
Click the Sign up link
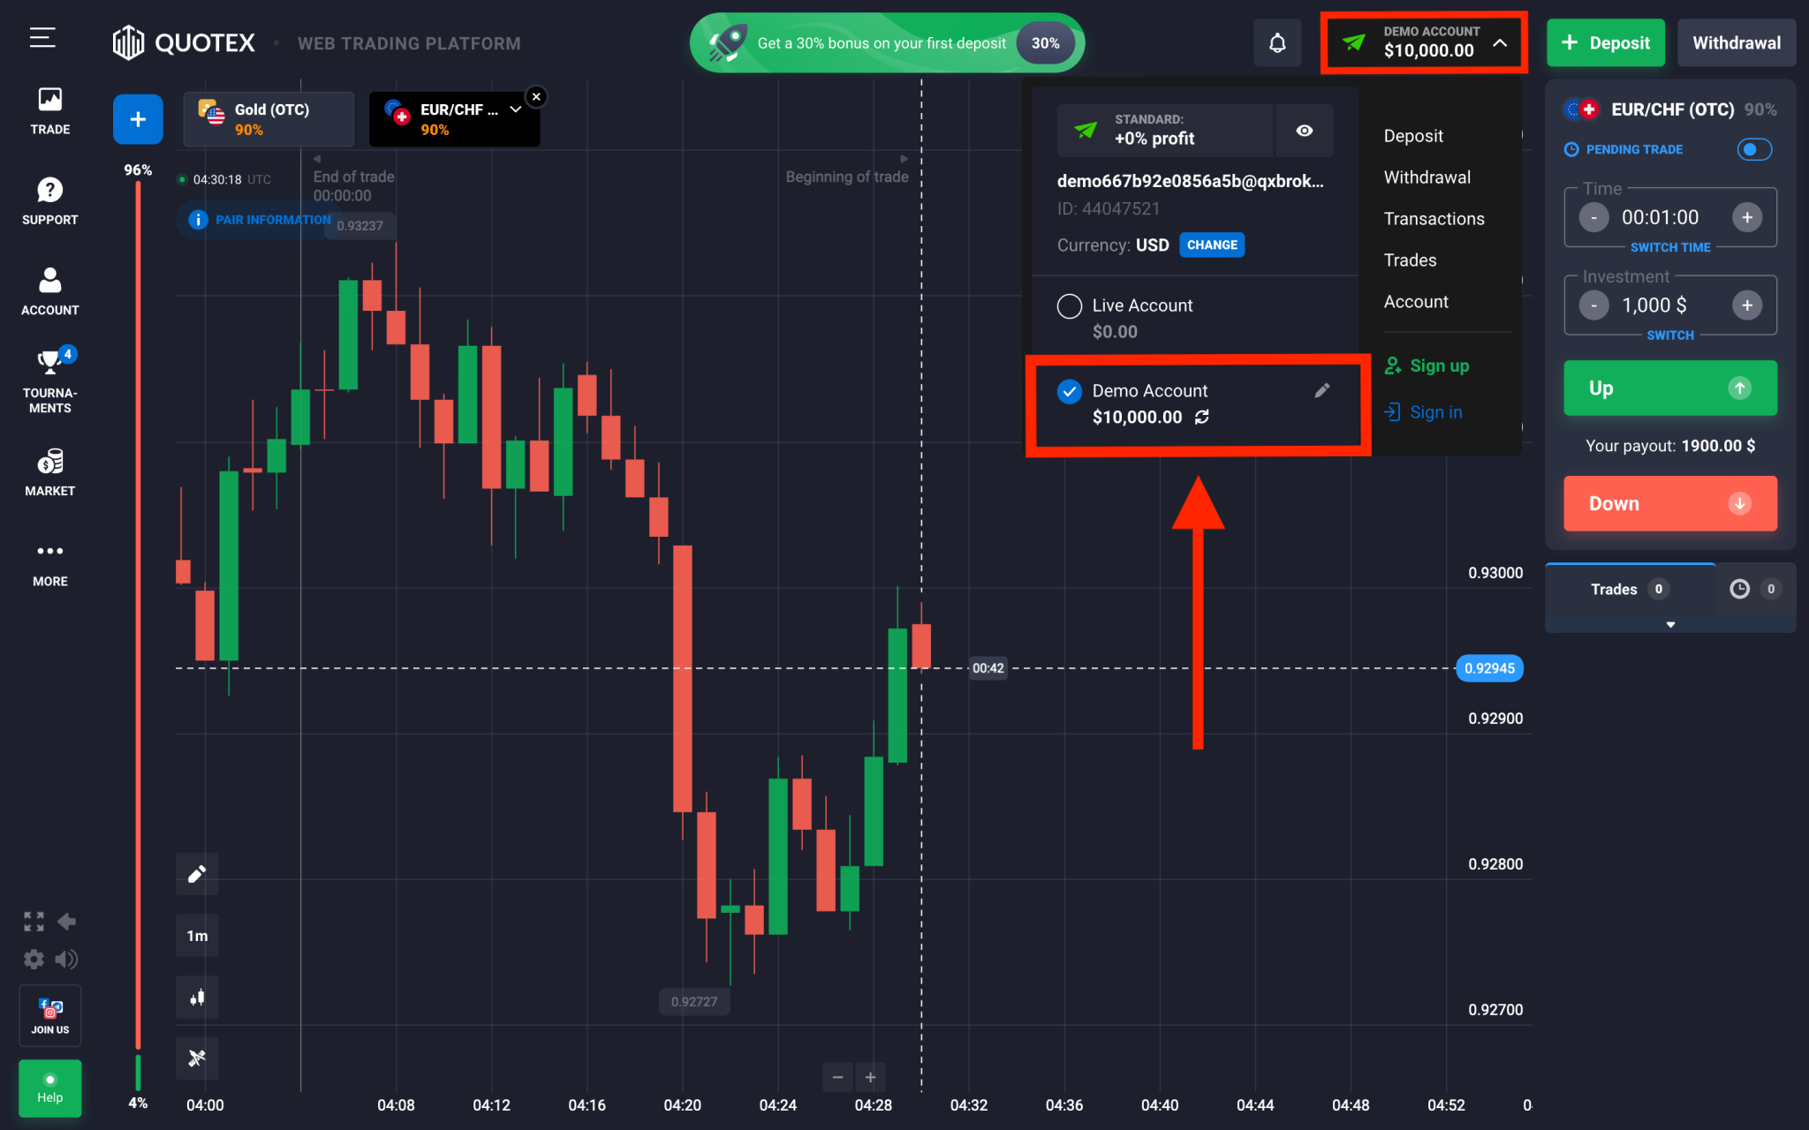click(x=1427, y=365)
